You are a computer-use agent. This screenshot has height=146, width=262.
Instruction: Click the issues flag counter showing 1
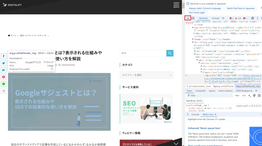click(x=245, y=18)
